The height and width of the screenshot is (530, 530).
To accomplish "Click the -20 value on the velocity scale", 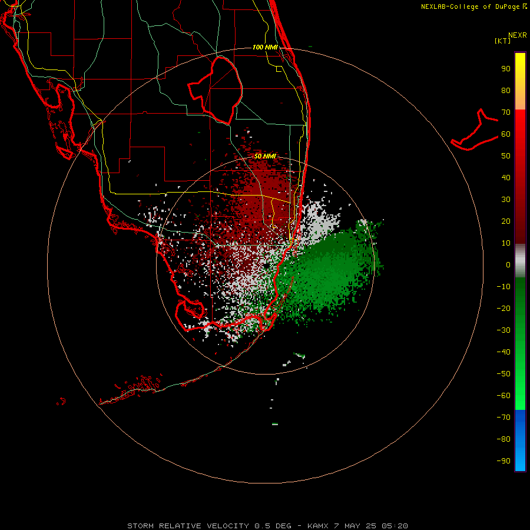I will (x=503, y=308).
